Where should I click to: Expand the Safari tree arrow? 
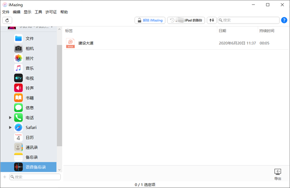point(10,127)
